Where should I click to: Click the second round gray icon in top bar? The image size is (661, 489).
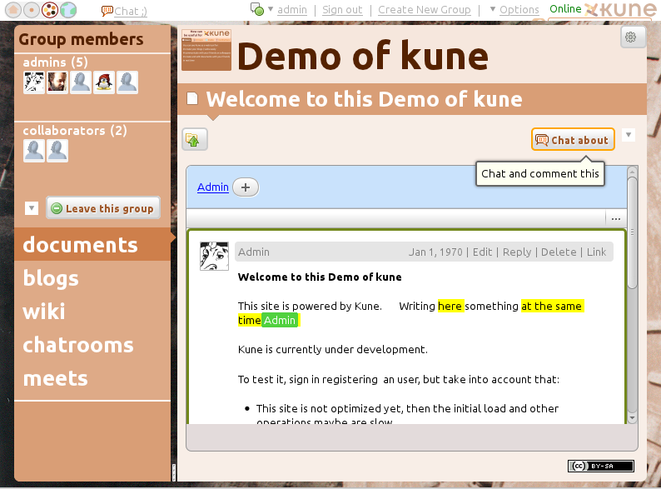[x=32, y=10]
